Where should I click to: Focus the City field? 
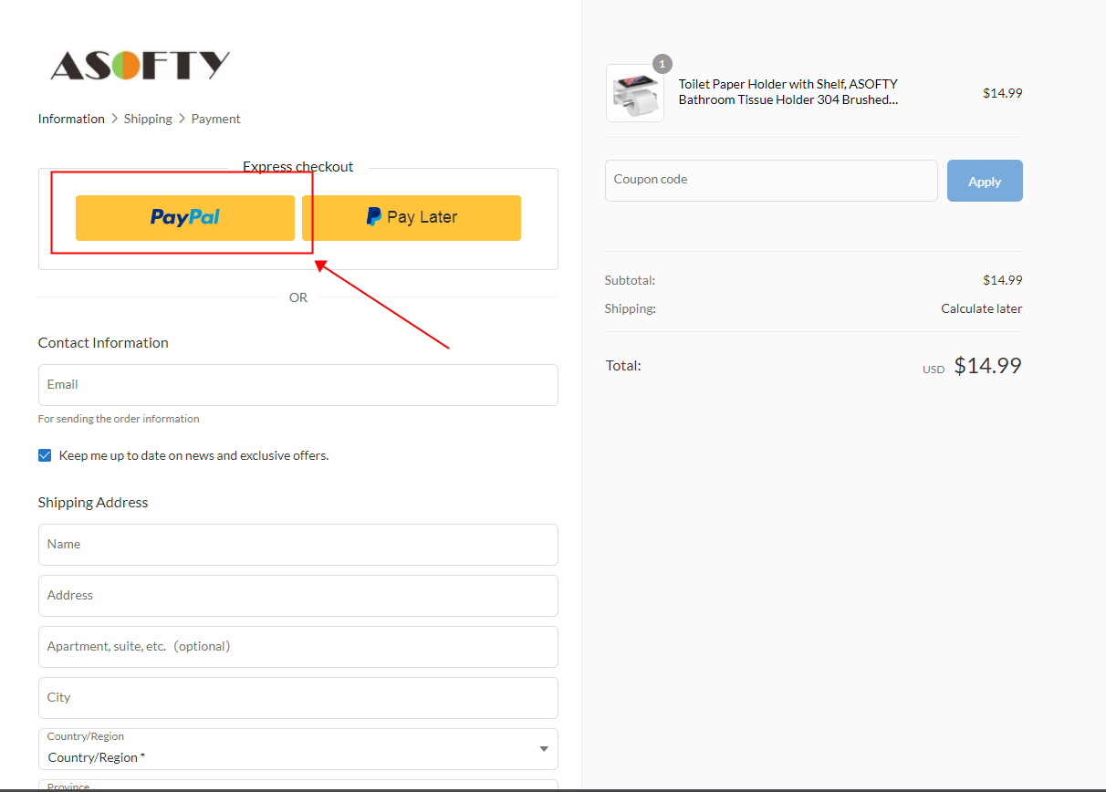[298, 698]
